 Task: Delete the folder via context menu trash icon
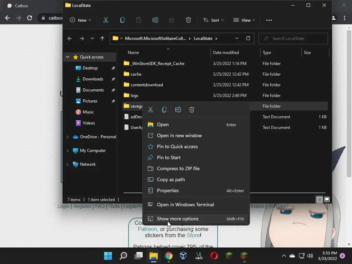(192, 110)
